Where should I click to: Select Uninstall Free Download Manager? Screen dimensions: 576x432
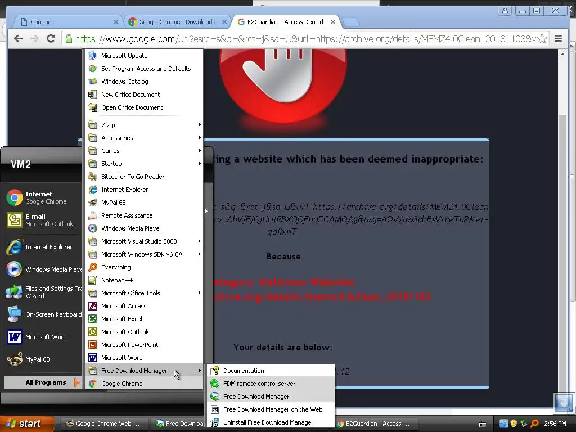point(271,422)
